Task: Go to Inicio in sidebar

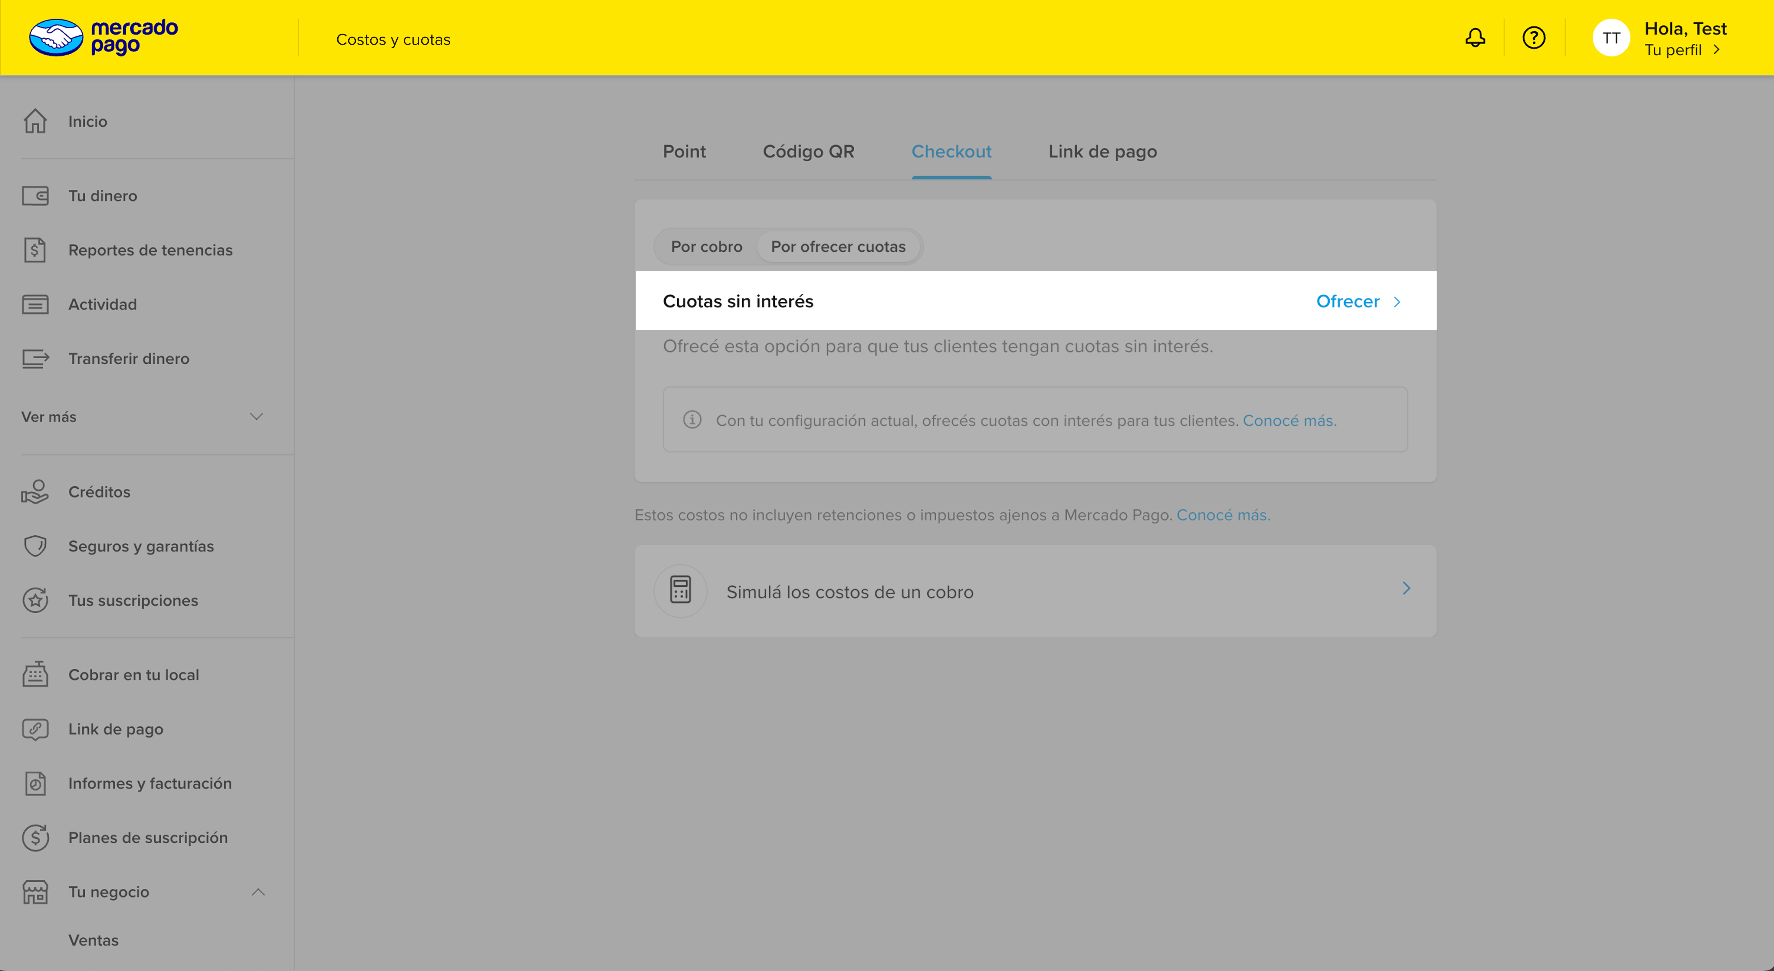Action: [88, 121]
